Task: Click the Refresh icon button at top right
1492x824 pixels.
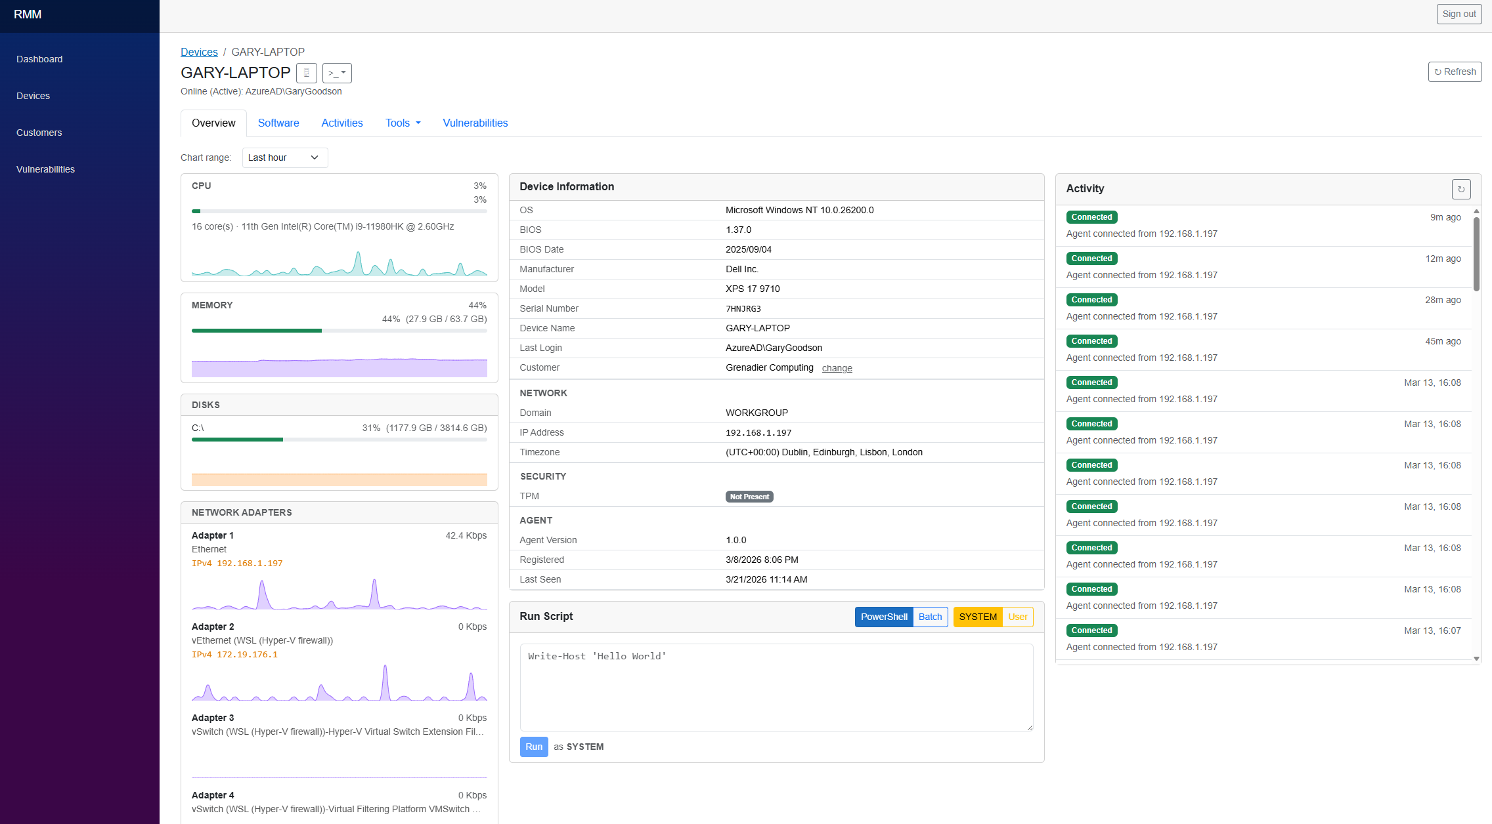Action: click(x=1455, y=72)
